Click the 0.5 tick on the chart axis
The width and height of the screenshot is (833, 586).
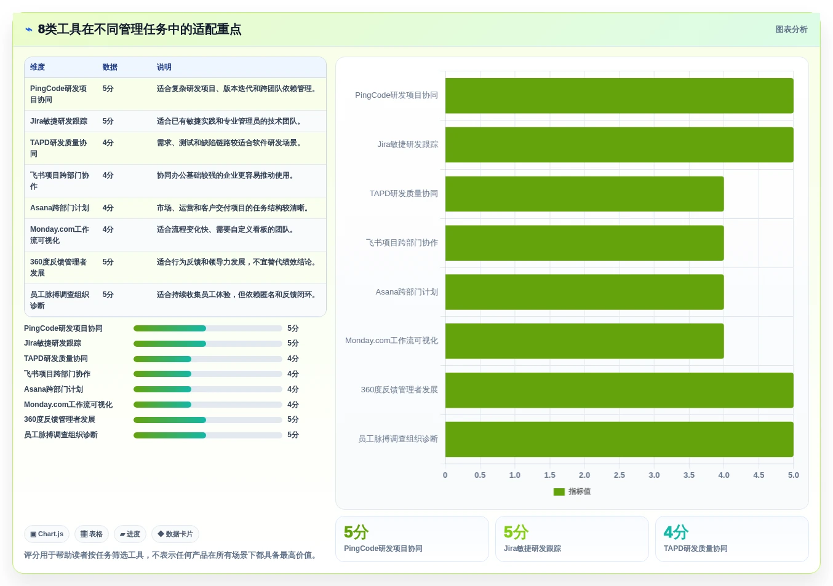click(x=480, y=475)
